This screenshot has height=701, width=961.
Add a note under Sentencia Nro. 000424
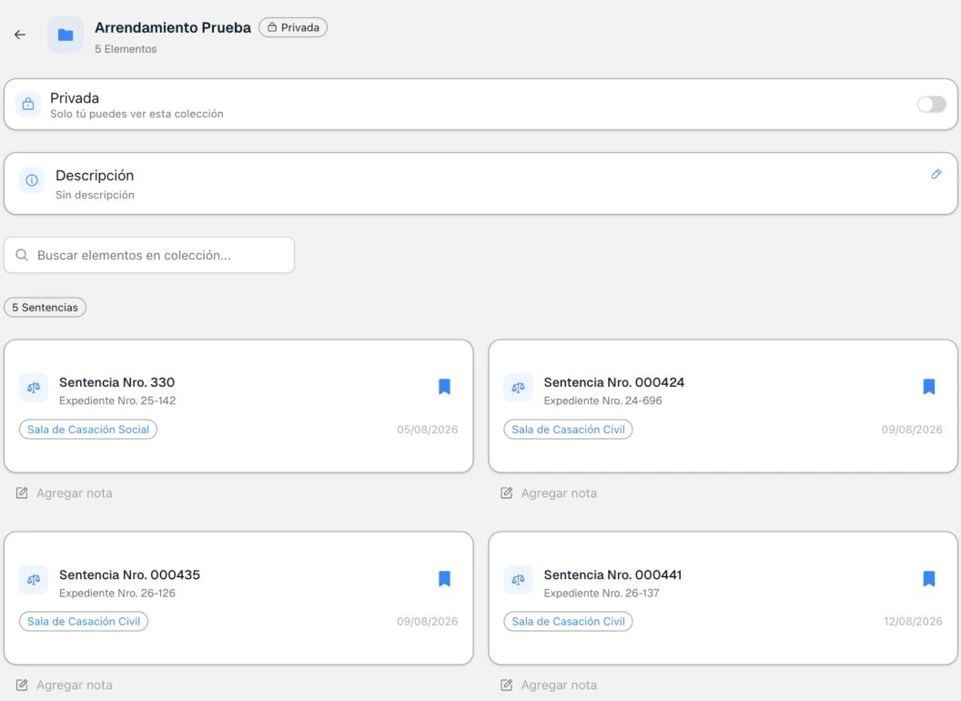point(549,493)
